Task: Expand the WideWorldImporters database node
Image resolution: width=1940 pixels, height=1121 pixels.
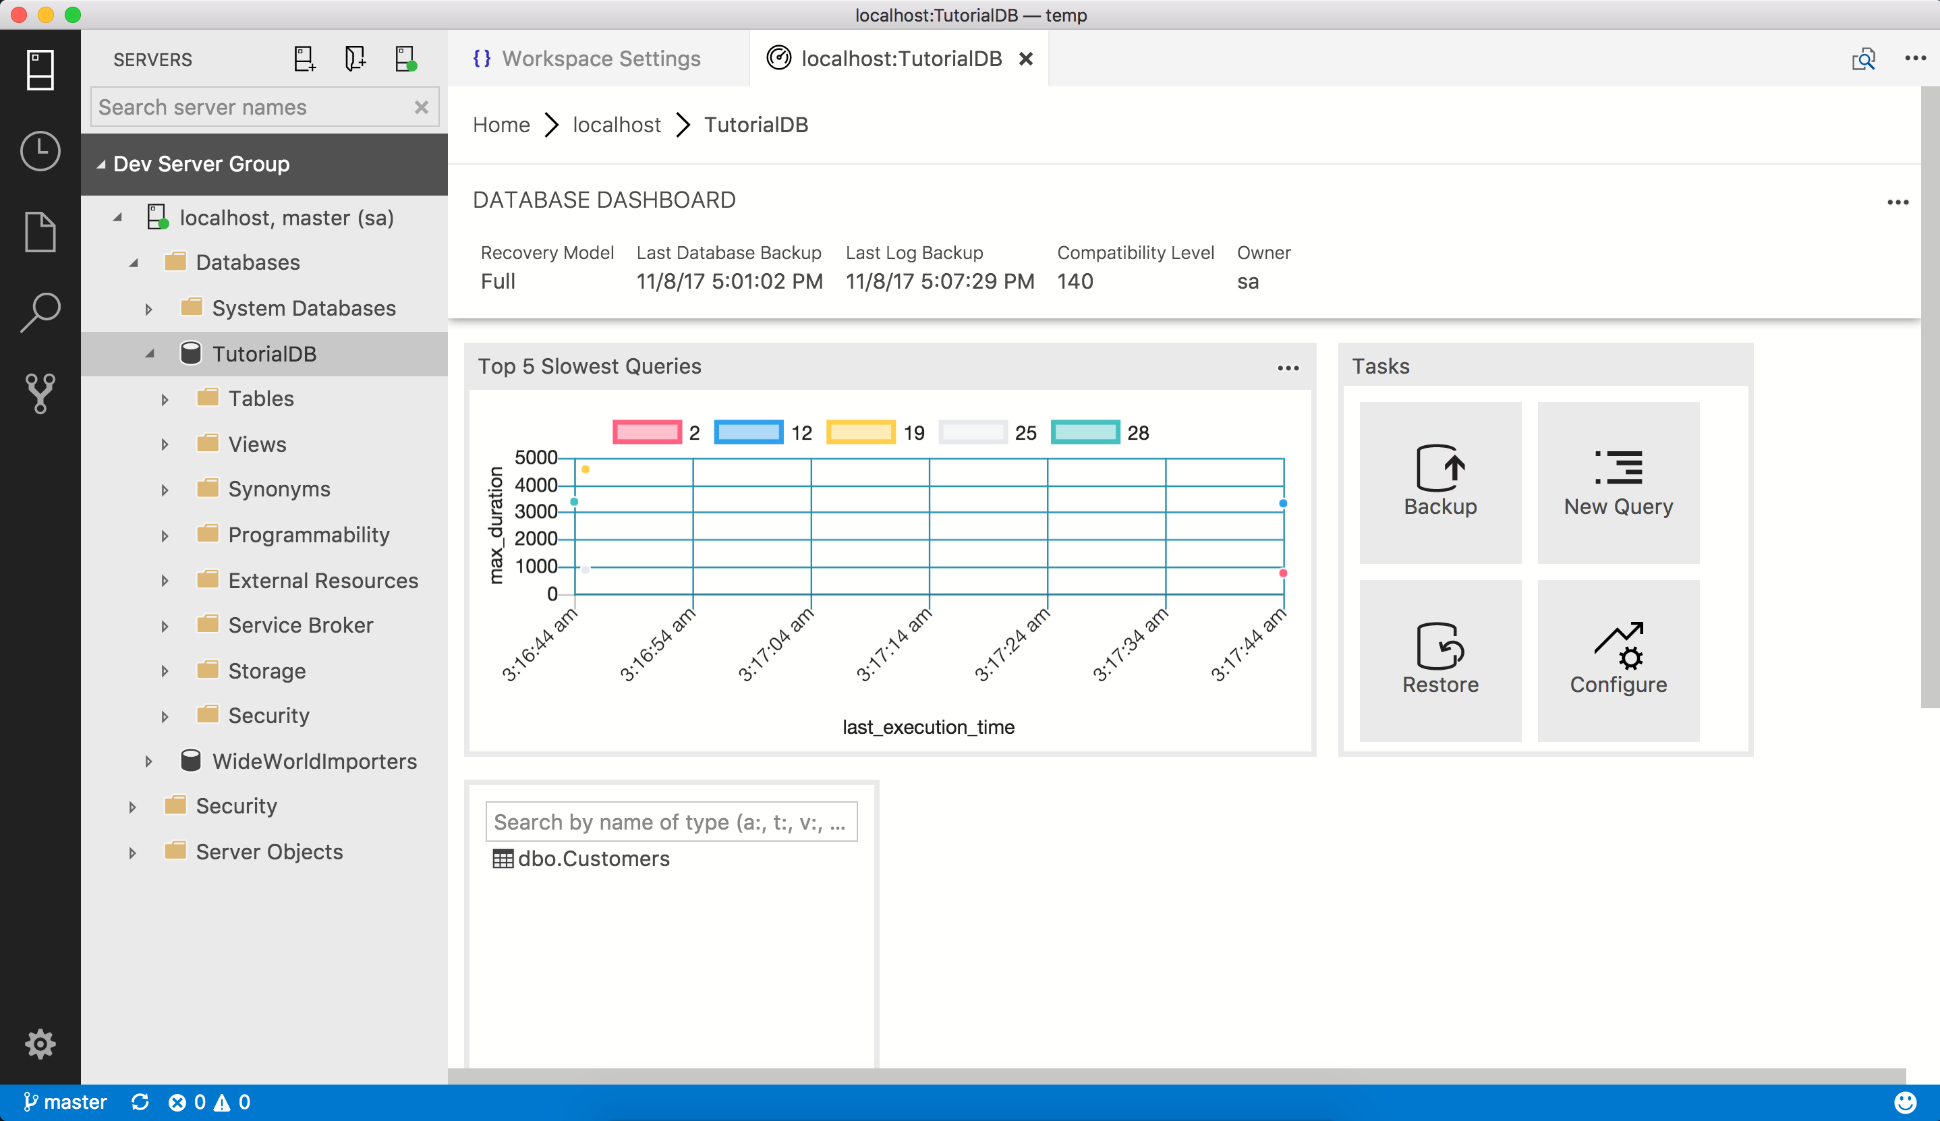Action: coord(148,761)
